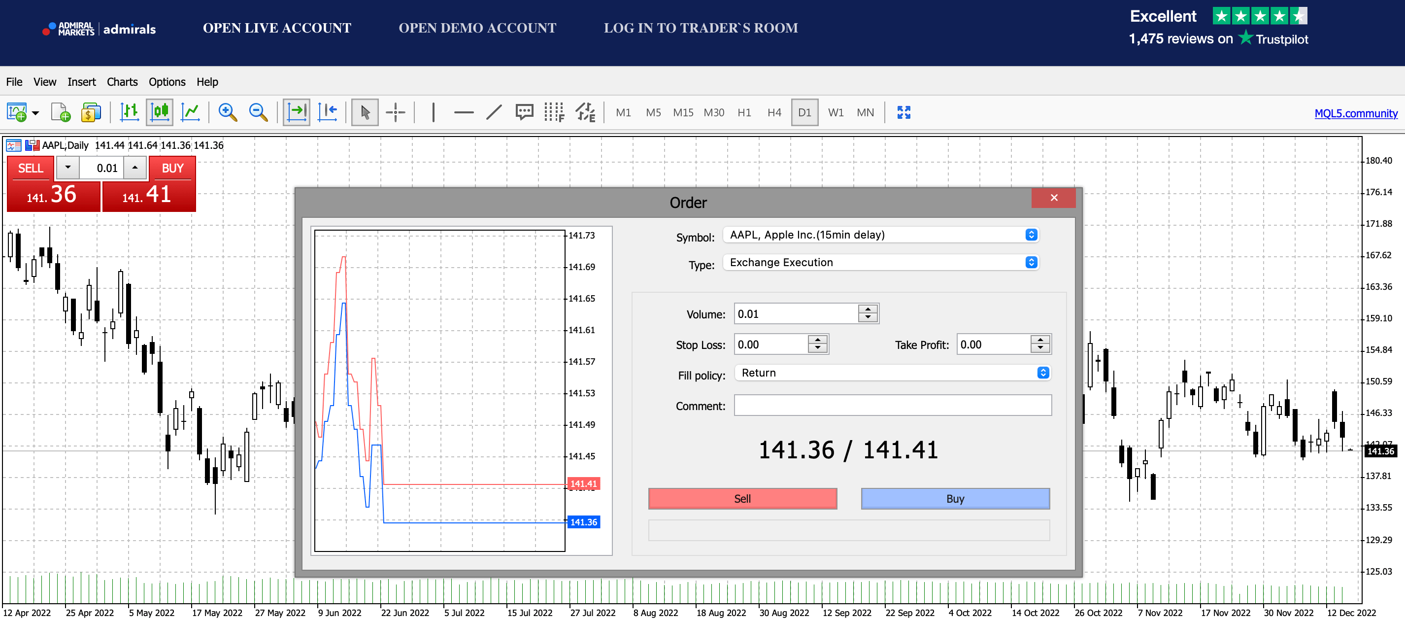Zoom in on the chart
Image resolution: width=1405 pixels, height=619 pixels.
pos(228,112)
